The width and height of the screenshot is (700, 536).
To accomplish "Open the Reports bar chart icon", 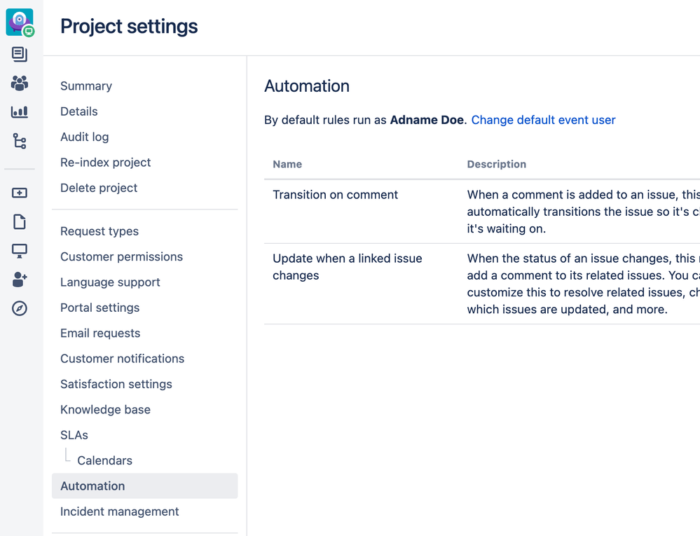I will click(x=20, y=112).
